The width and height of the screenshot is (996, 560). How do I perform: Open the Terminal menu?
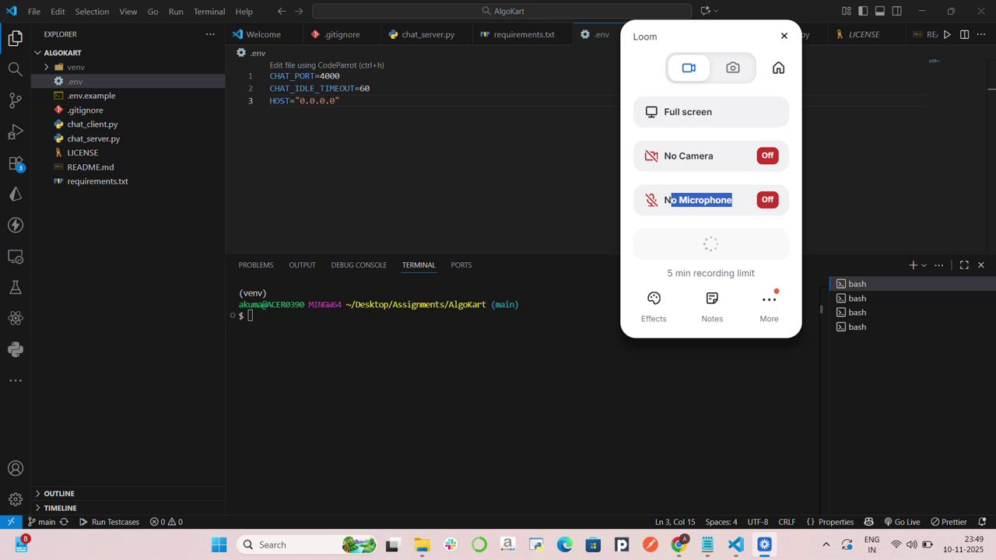pyautogui.click(x=209, y=12)
